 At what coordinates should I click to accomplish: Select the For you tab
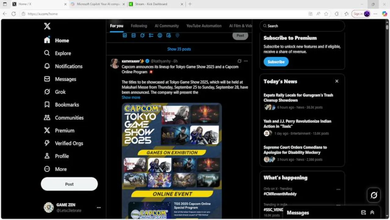117,26
